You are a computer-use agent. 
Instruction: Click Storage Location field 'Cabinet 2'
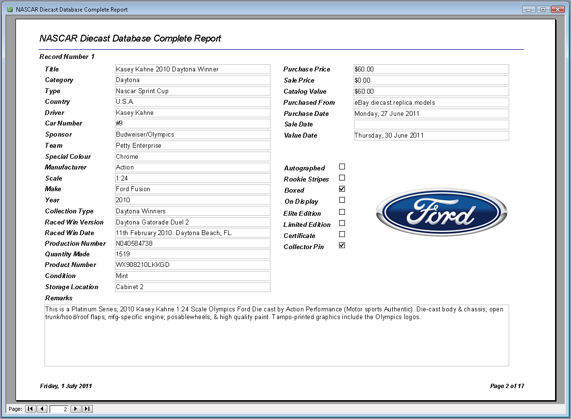click(192, 287)
